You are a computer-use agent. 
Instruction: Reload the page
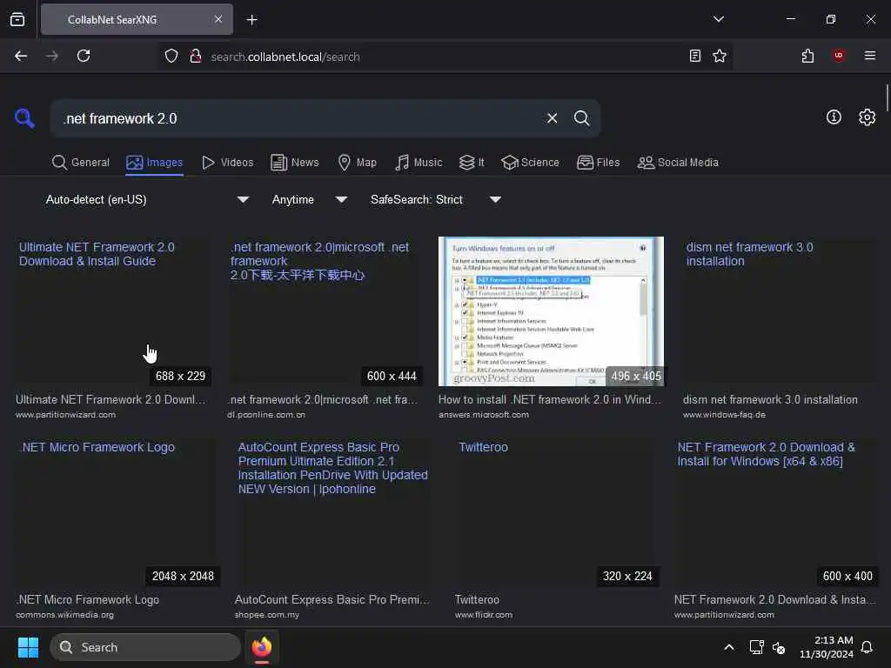click(x=84, y=57)
